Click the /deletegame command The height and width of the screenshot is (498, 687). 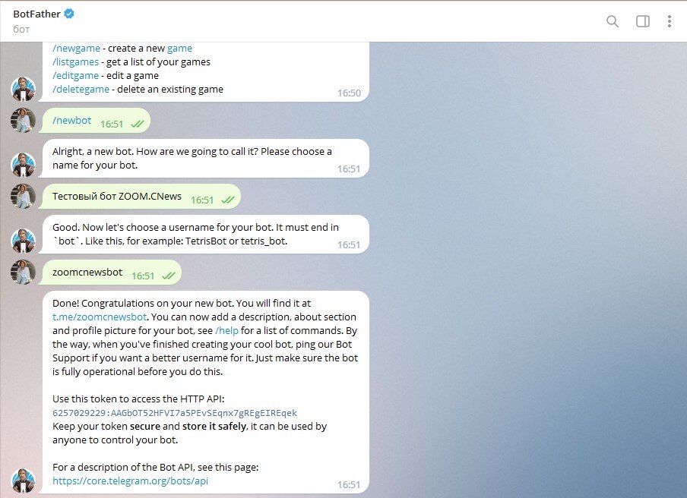81,89
